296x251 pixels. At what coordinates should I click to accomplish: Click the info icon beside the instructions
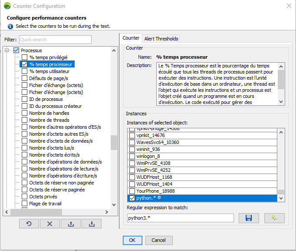click(x=10, y=26)
